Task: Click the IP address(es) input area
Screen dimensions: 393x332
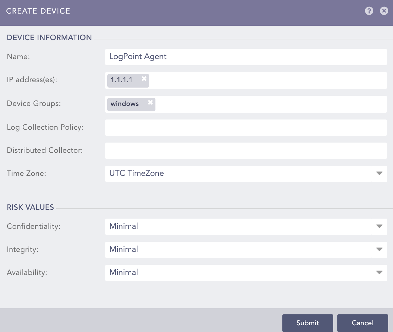Action: click(x=238, y=80)
